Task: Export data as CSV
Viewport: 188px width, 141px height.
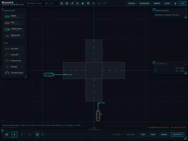Action: (143, 134)
